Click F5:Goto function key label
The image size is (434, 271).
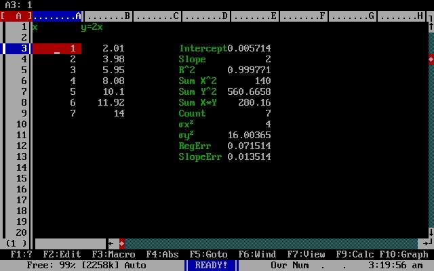point(209,255)
